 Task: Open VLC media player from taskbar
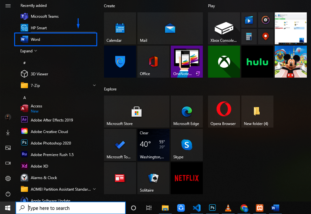[x=228, y=208]
